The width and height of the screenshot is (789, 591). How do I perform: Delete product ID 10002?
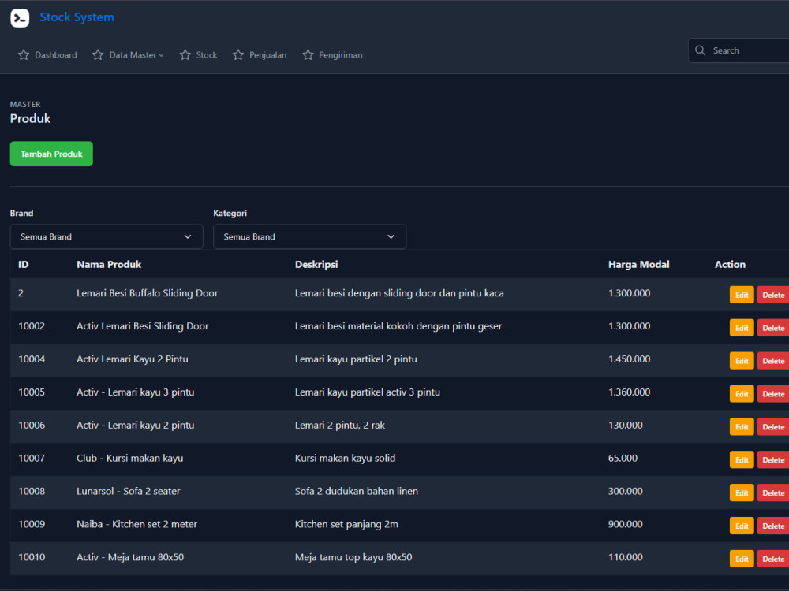[773, 328]
